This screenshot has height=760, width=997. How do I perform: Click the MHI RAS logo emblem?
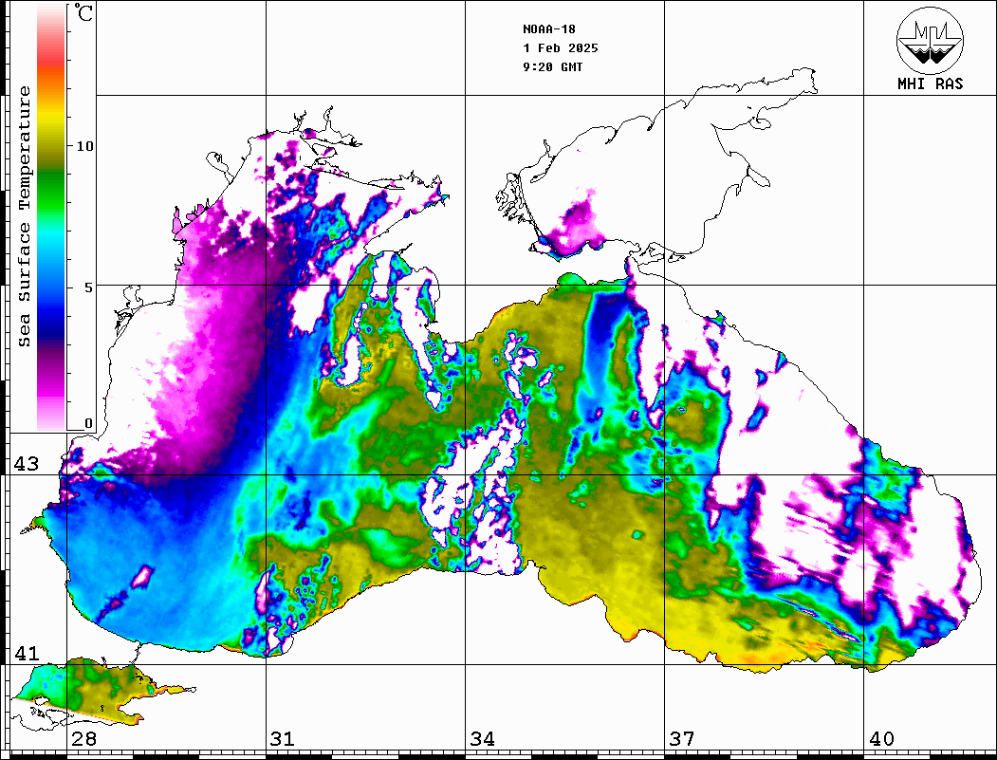click(x=931, y=40)
